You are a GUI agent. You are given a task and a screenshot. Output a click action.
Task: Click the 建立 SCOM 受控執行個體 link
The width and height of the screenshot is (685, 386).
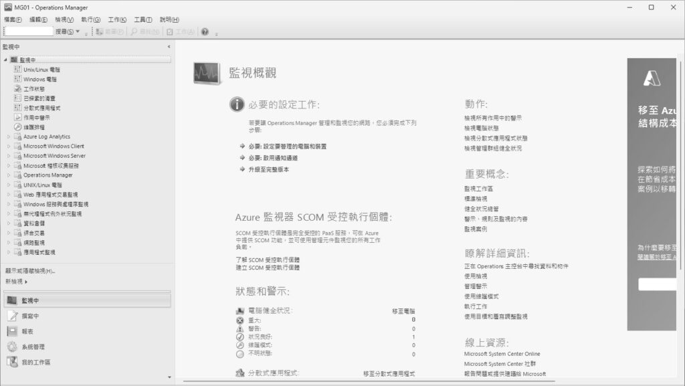click(x=268, y=267)
